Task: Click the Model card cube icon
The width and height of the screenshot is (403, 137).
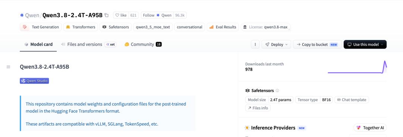Action: [26, 44]
